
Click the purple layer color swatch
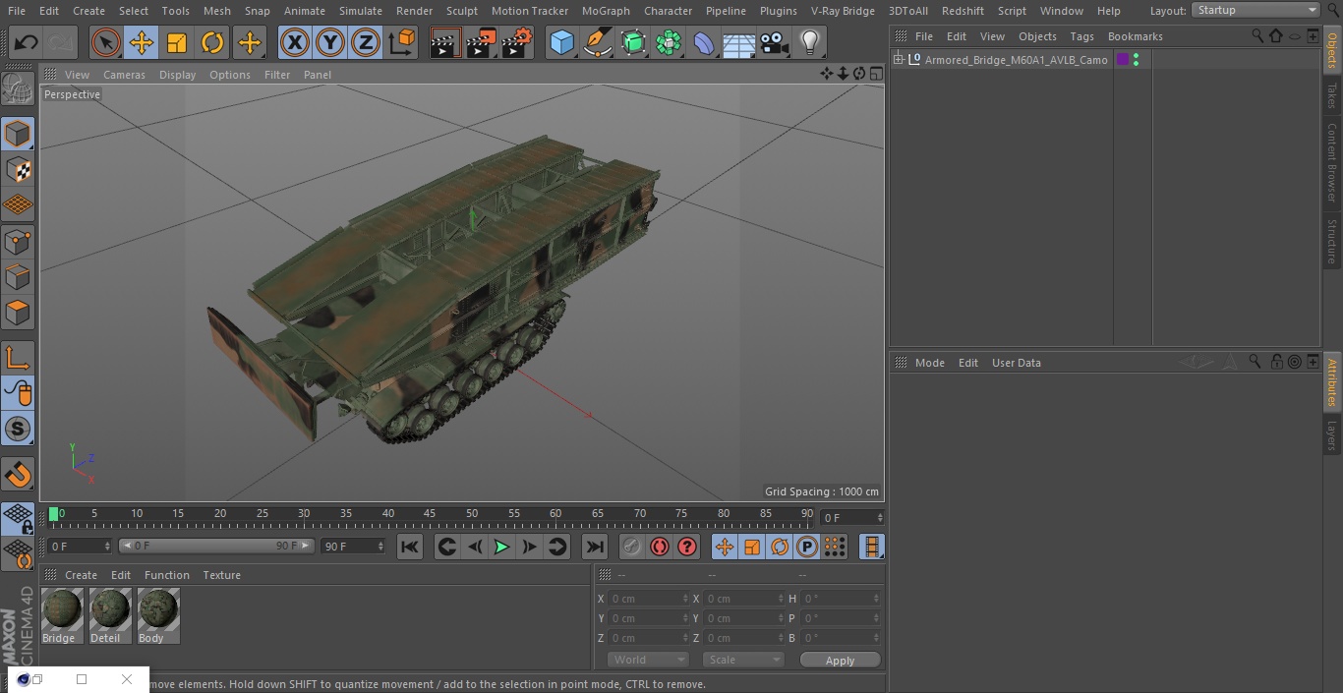(x=1123, y=60)
